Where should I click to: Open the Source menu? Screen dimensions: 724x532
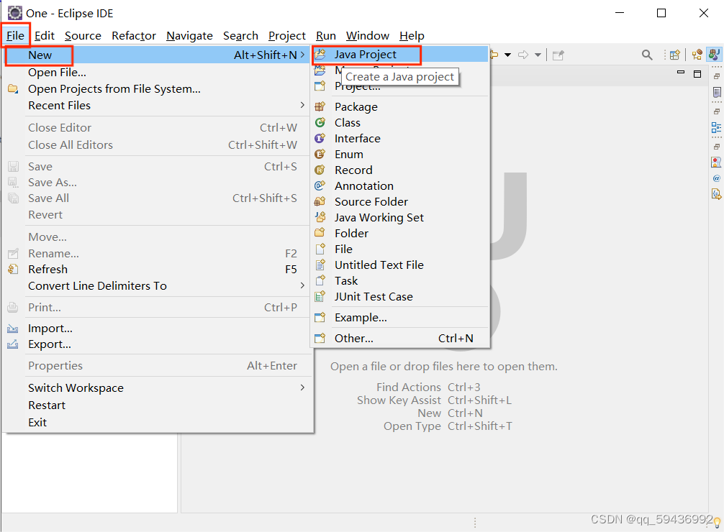click(83, 35)
